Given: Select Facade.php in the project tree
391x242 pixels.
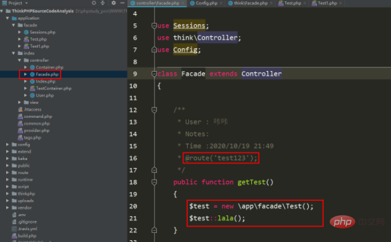Looking at the screenshot, I should [47, 74].
